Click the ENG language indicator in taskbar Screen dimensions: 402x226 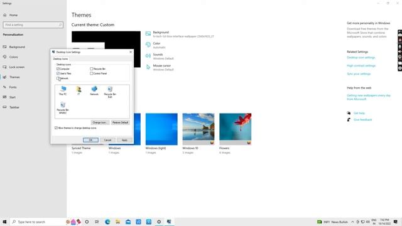[x=374, y=222]
